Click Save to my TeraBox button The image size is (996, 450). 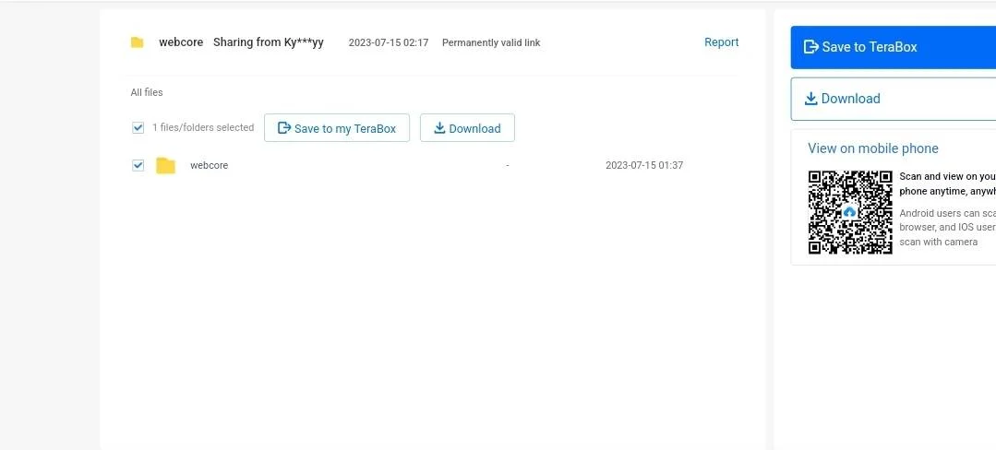[x=337, y=128]
